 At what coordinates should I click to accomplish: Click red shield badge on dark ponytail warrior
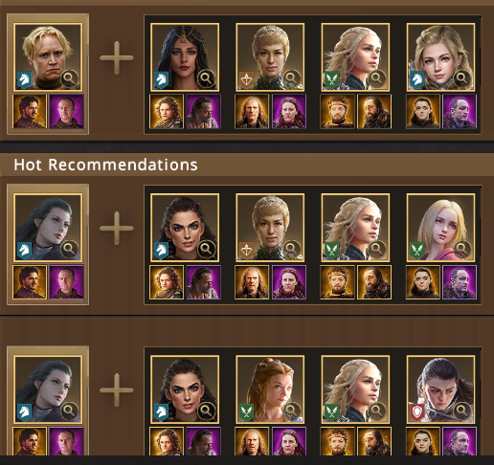click(x=417, y=412)
